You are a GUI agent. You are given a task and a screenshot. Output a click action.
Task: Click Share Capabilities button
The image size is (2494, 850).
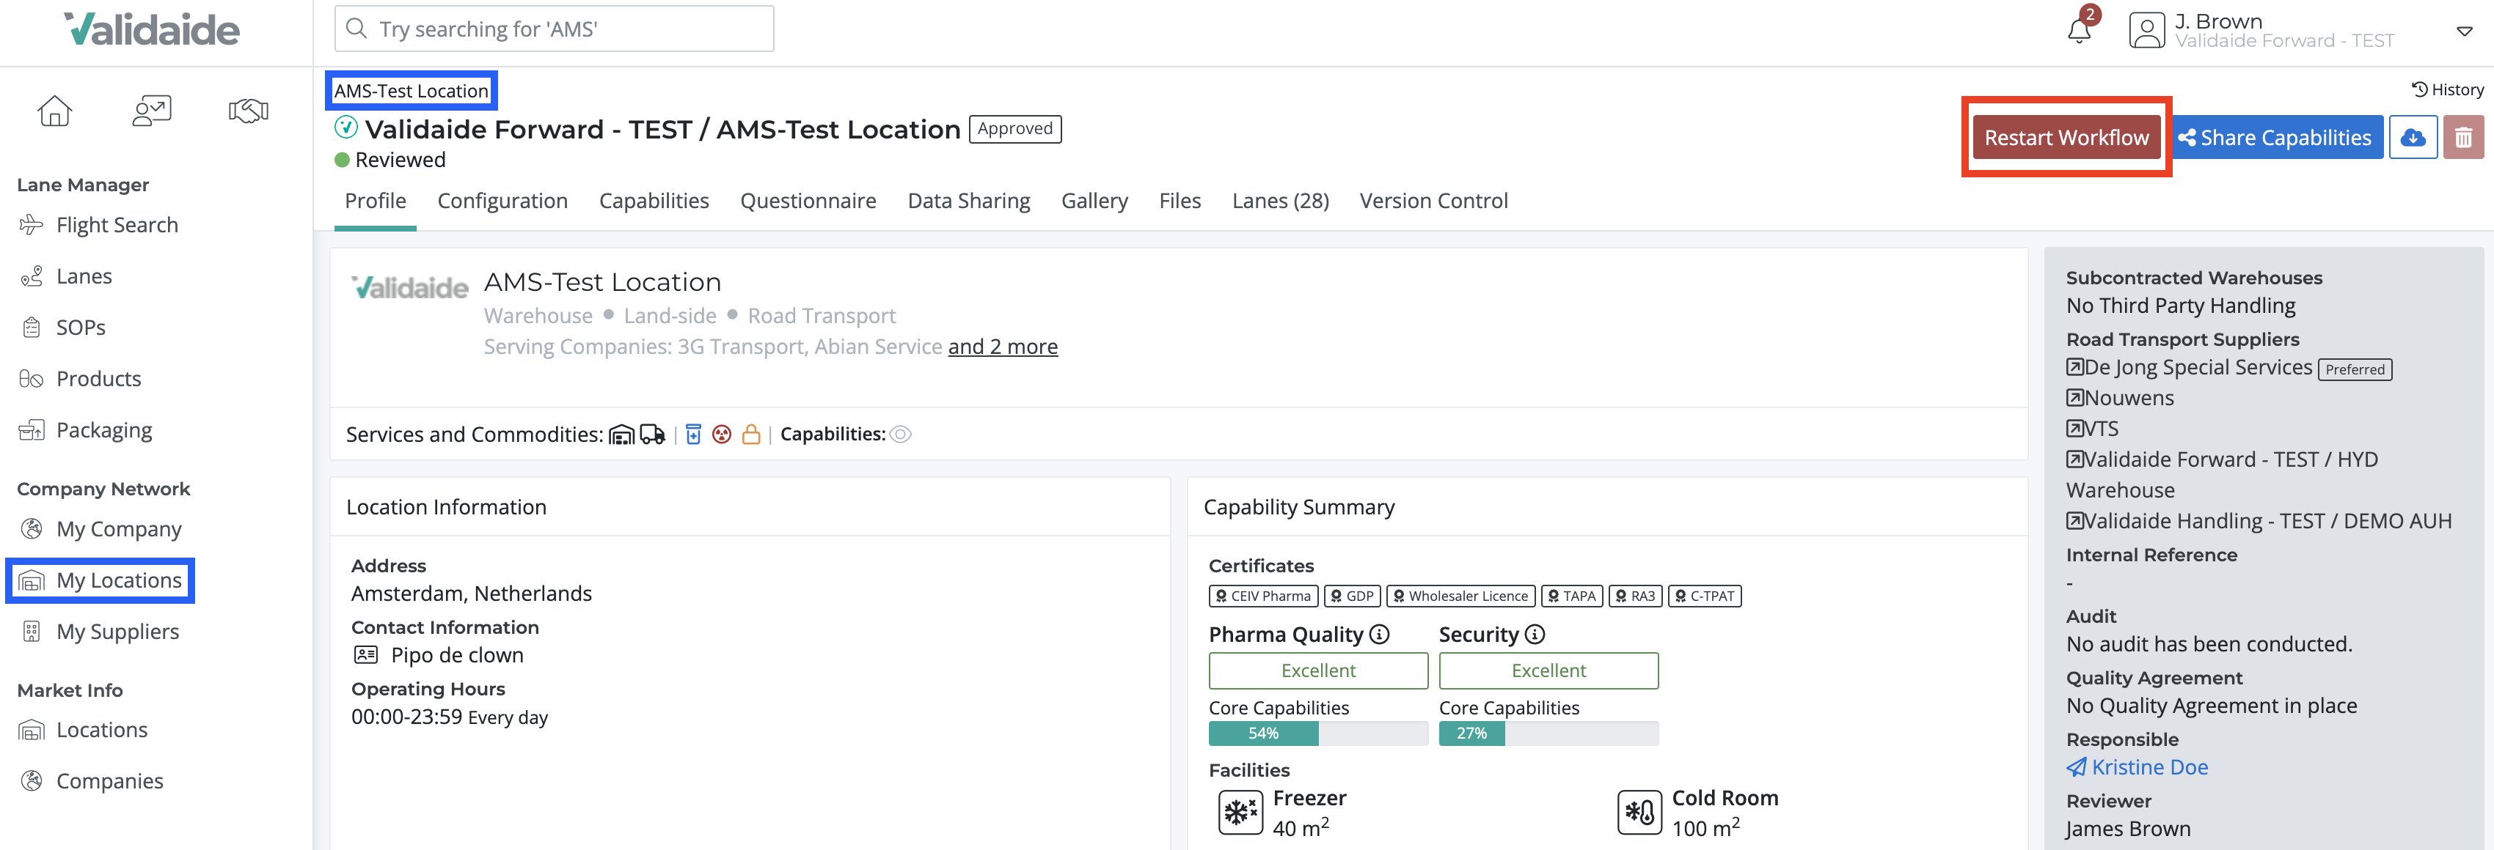[x=2275, y=137]
